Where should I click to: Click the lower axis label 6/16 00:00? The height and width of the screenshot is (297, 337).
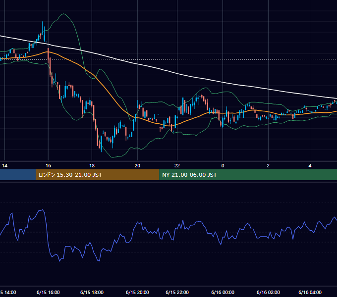[x=223, y=292]
